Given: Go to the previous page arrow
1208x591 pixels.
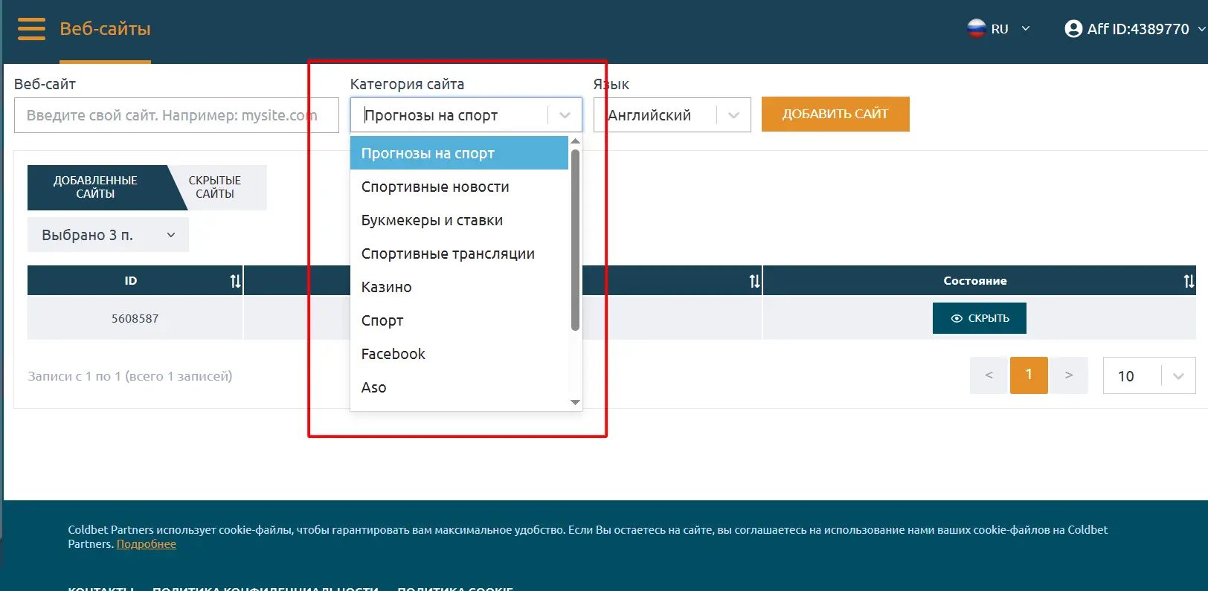Looking at the screenshot, I should point(989,375).
